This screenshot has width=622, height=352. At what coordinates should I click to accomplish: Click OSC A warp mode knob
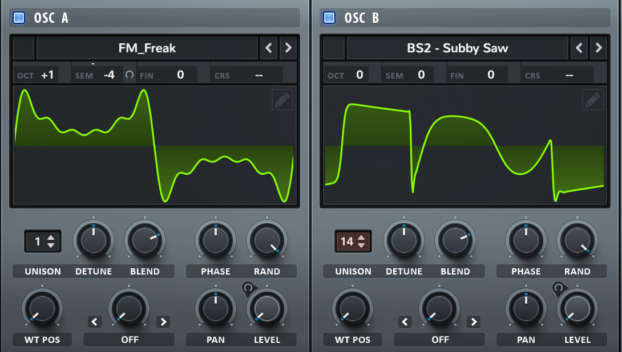pos(129,309)
